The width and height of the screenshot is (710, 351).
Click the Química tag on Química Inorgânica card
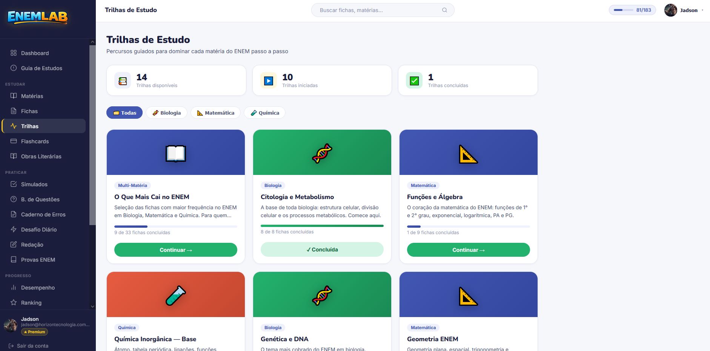(127, 327)
